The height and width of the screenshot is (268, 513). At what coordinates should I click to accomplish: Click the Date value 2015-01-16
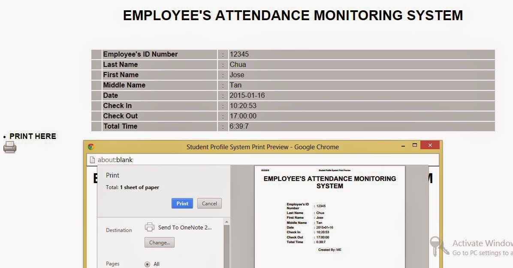[x=247, y=96]
